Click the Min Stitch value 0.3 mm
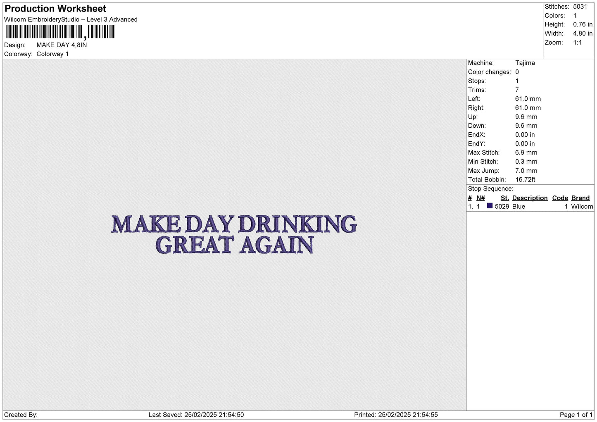This screenshot has height=422, width=597. tap(526, 162)
